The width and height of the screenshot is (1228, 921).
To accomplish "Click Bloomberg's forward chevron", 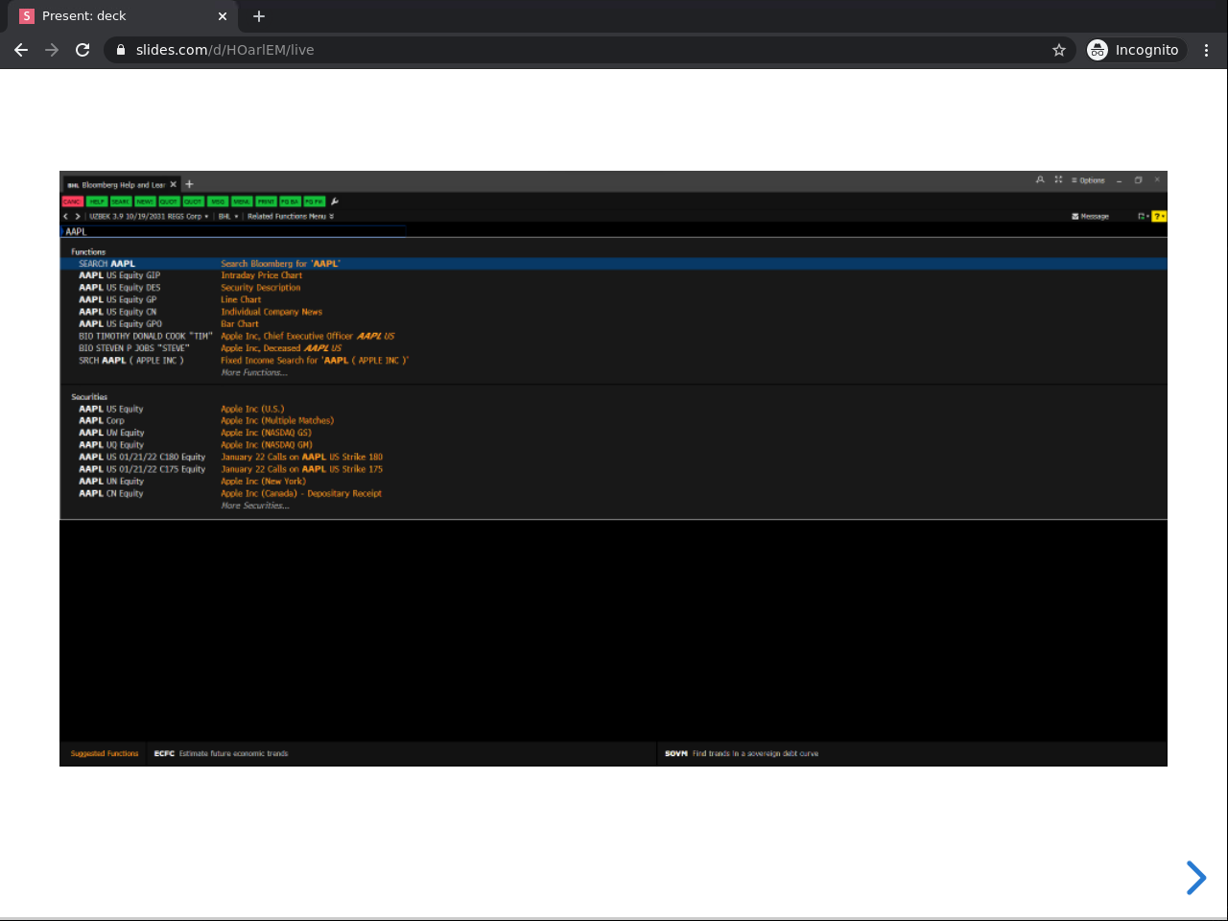I will click(x=78, y=217).
